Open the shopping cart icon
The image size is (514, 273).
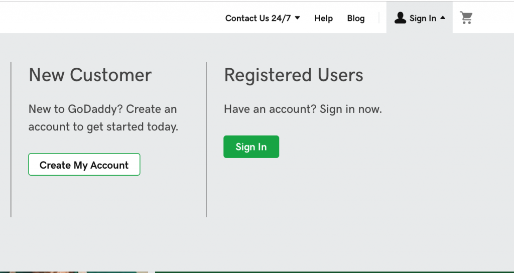[466, 18]
